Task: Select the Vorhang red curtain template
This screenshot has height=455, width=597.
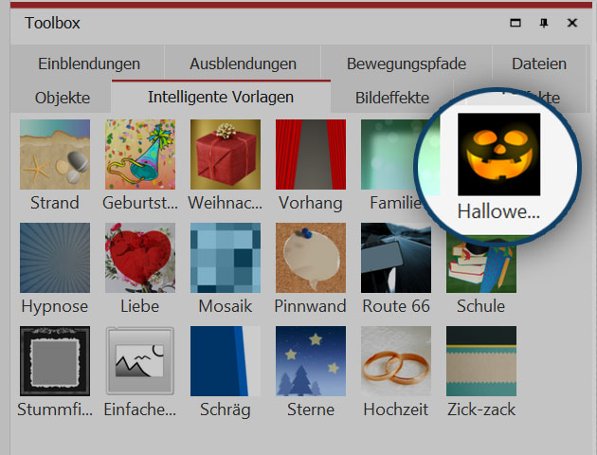Action: [x=311, y=155]
